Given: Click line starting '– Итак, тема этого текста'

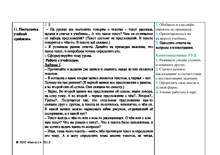Looking at the screenshot, I should click(99, 131).
